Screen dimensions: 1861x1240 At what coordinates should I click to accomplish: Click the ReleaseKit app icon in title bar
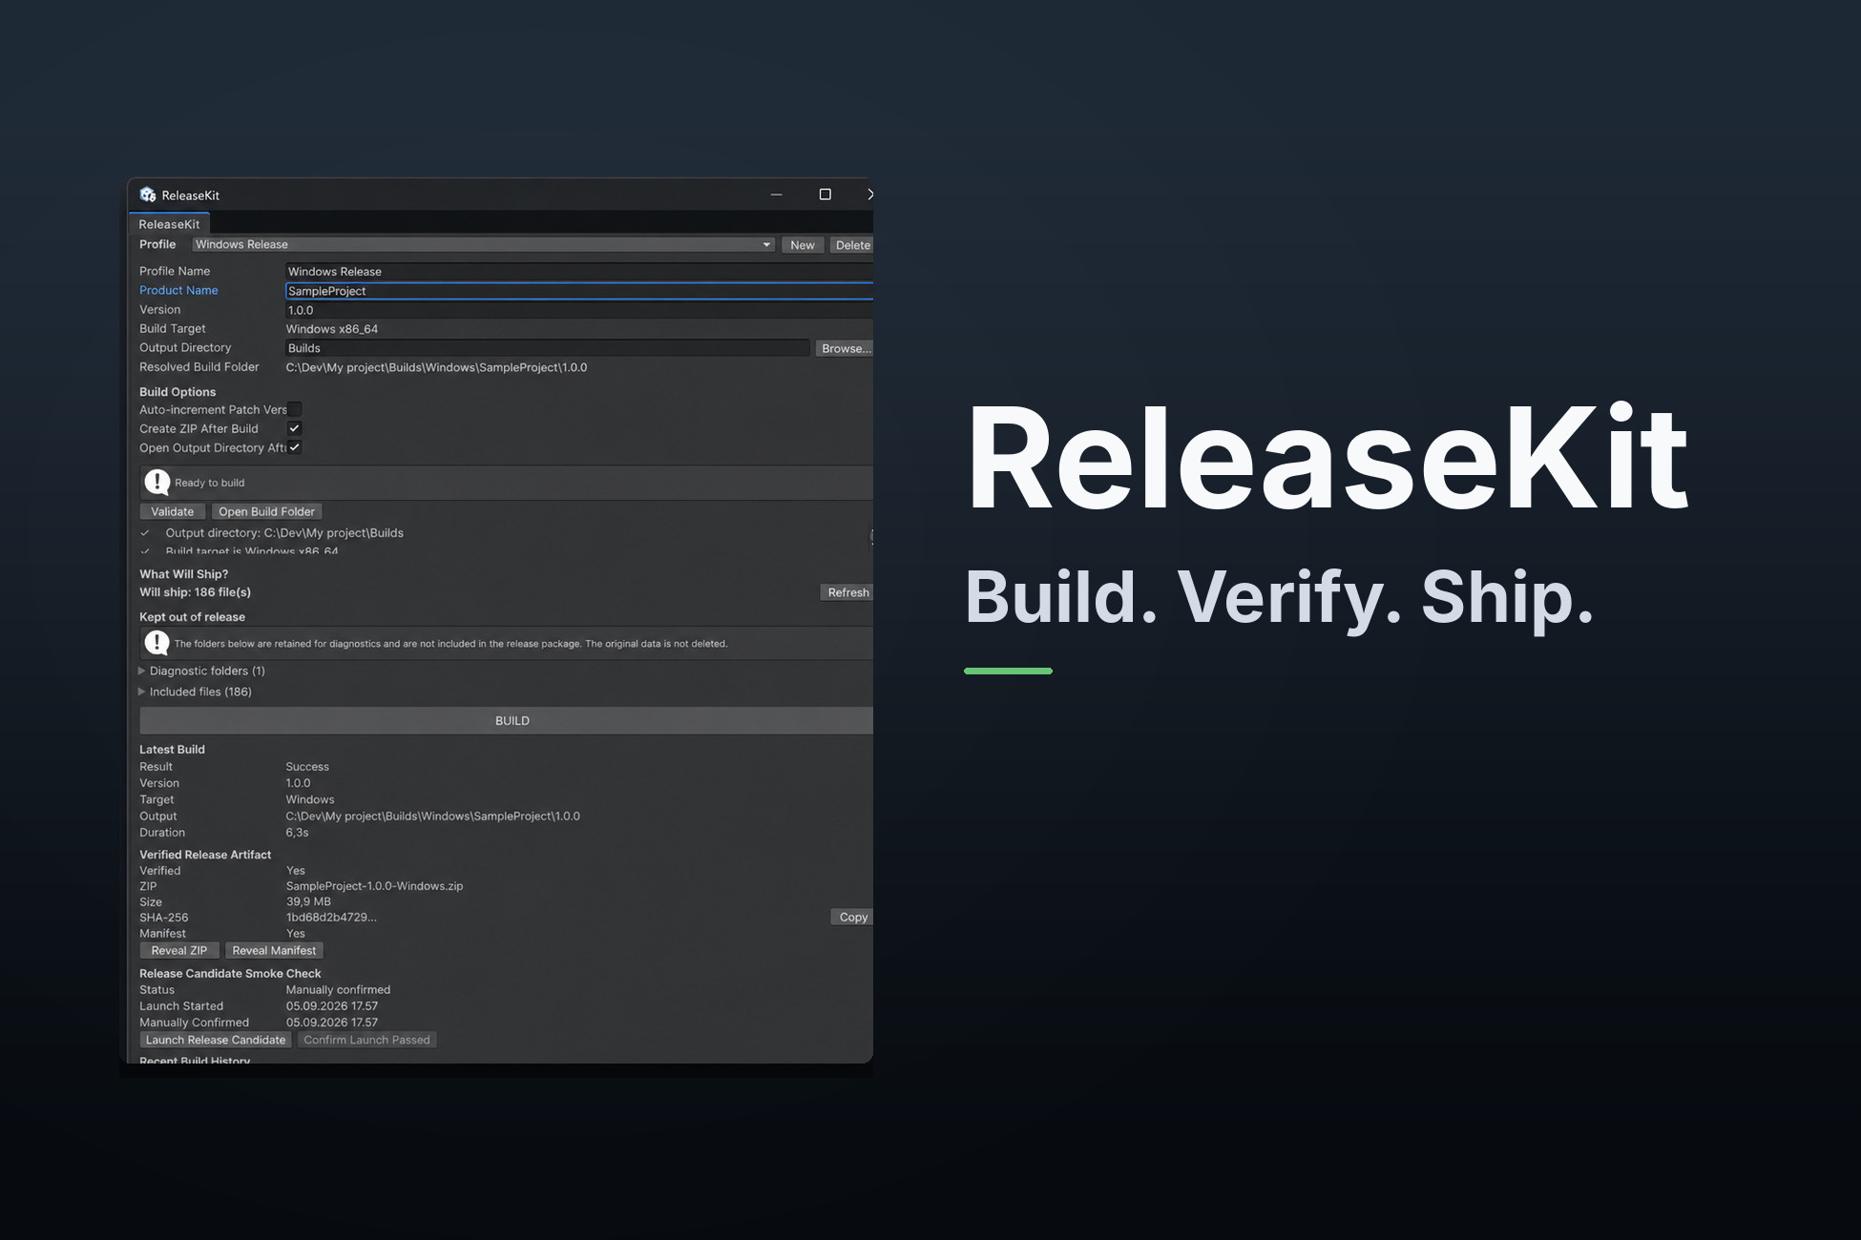click(x=148, y=195)
